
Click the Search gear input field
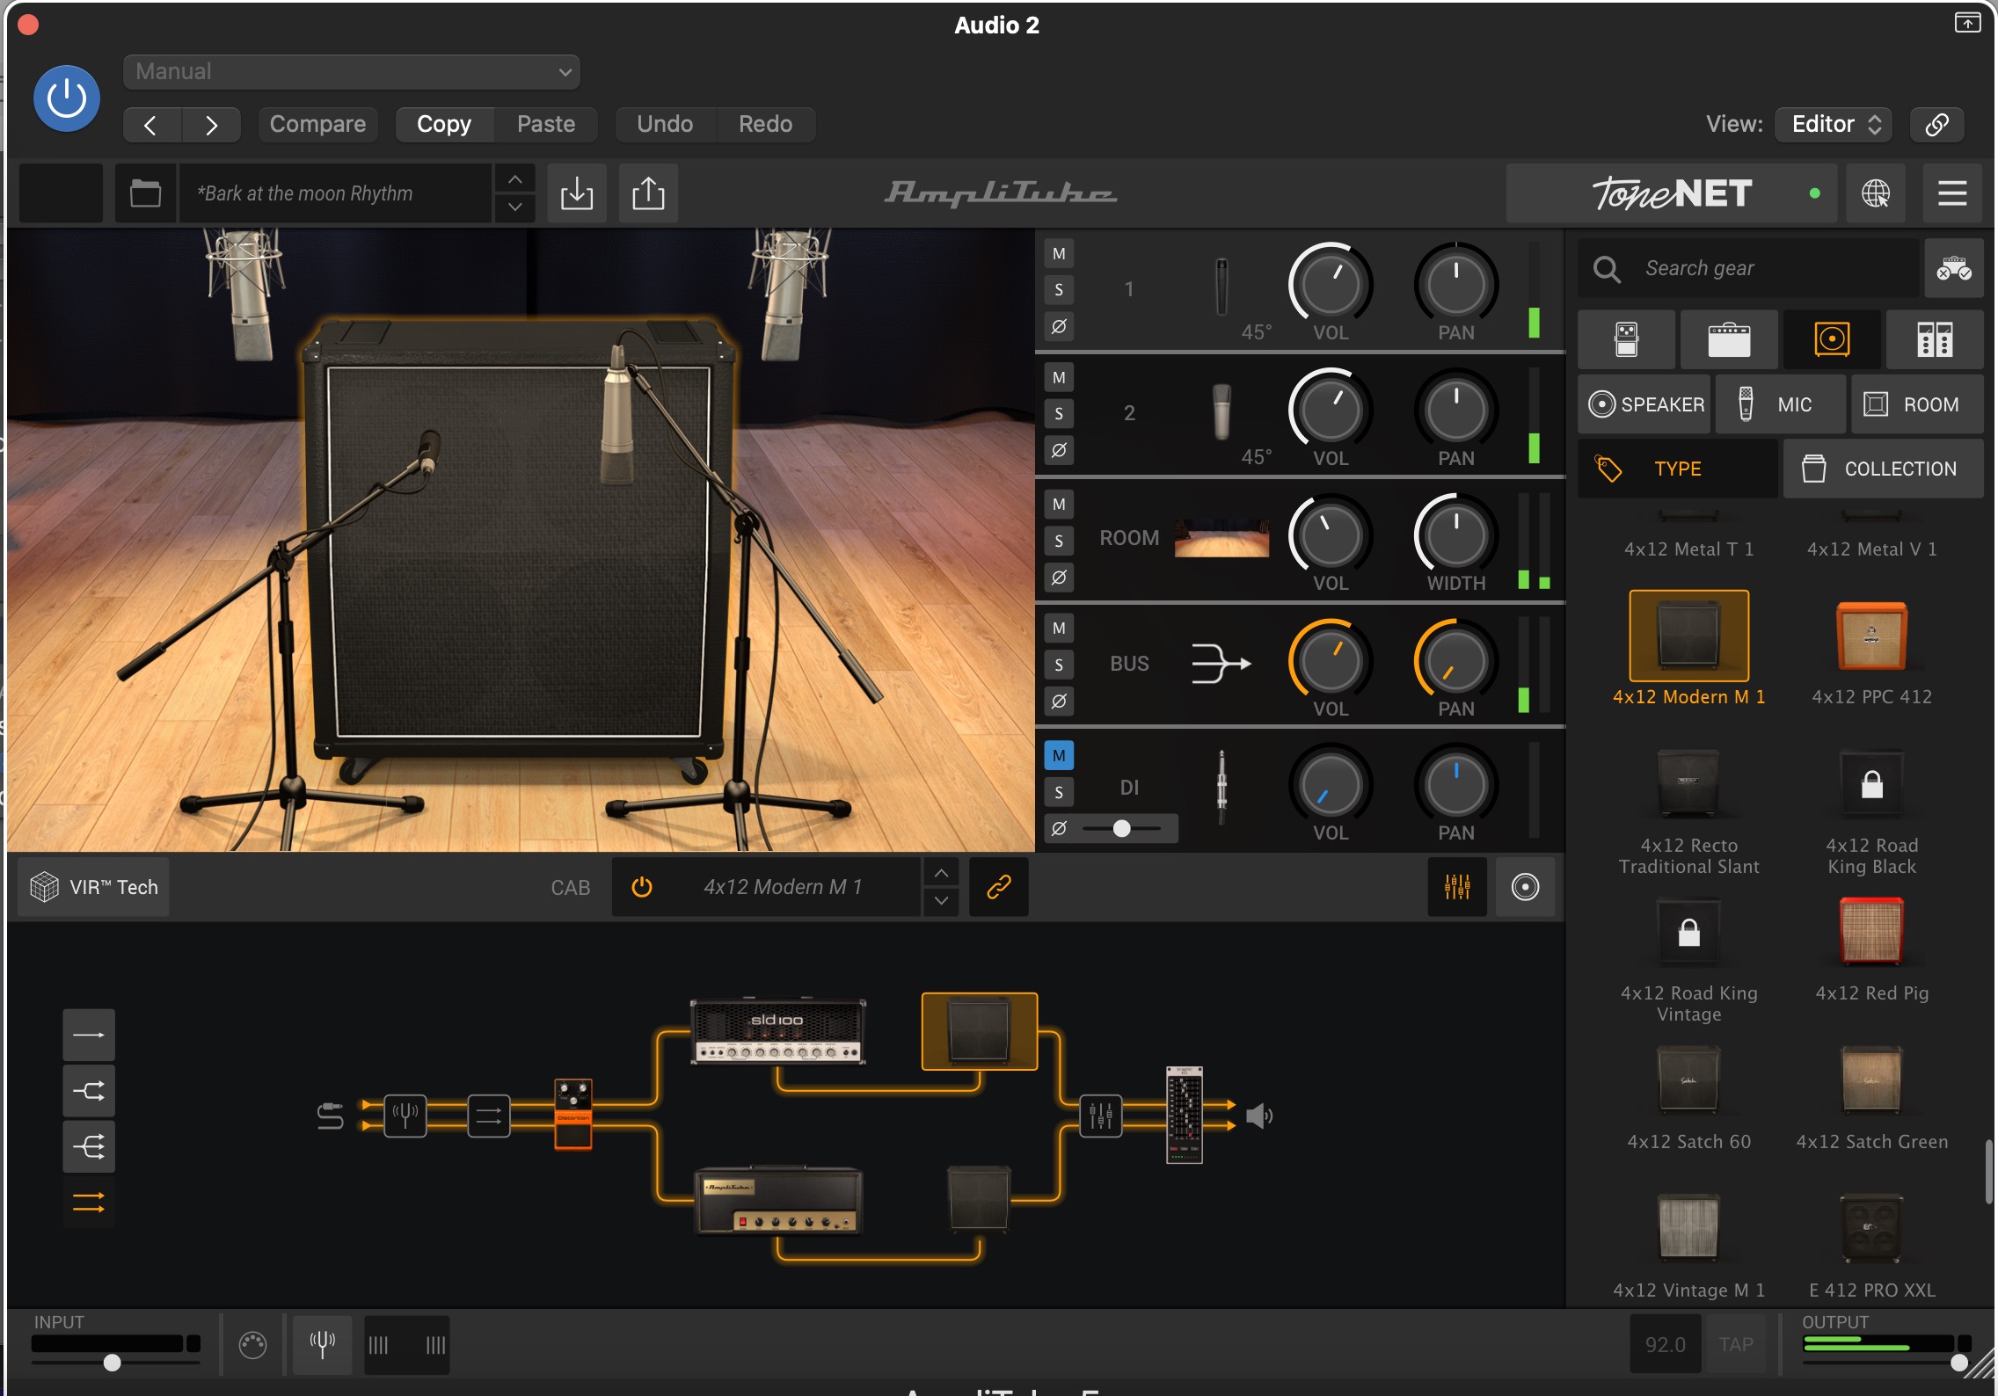pos(1750,268)
